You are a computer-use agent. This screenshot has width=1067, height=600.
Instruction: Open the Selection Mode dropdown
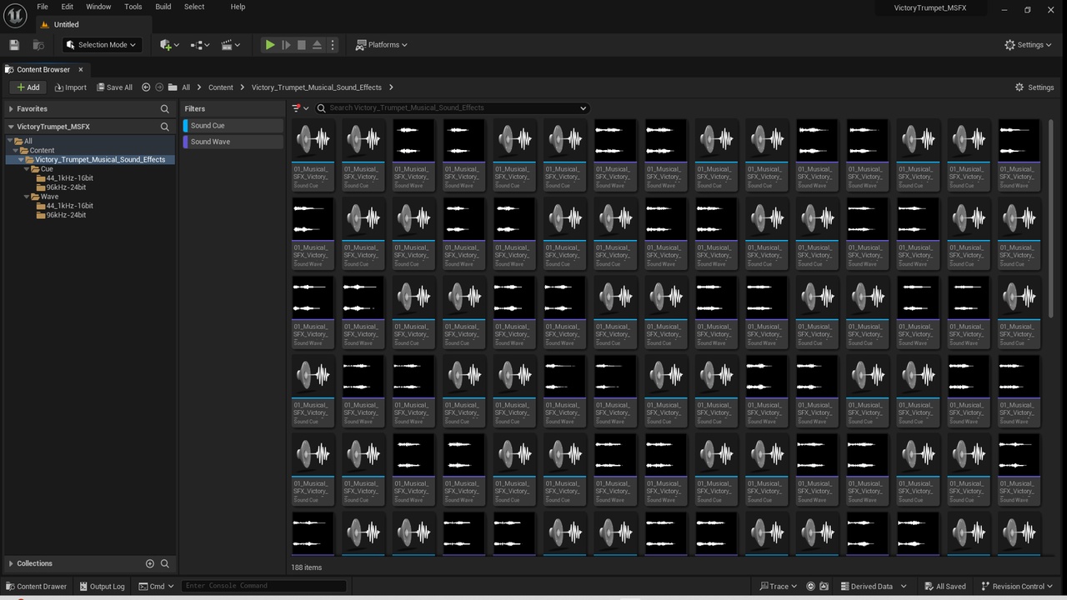tap(102, 45)
